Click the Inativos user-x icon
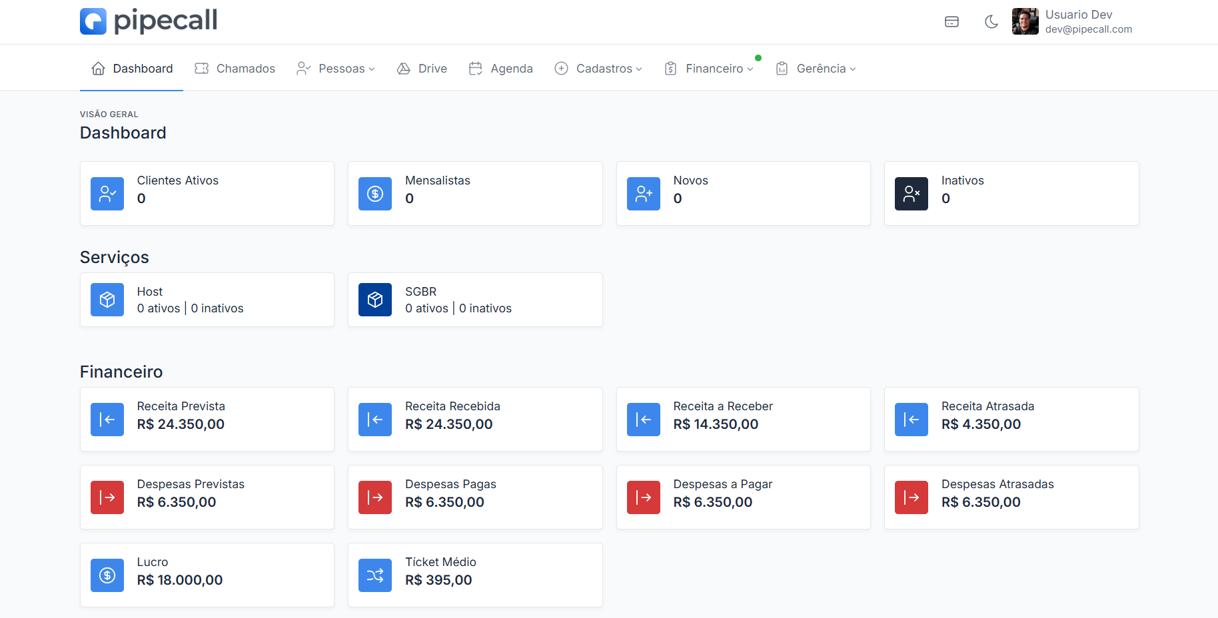Viewport: 1218px width, 618px height. [912, 194]
